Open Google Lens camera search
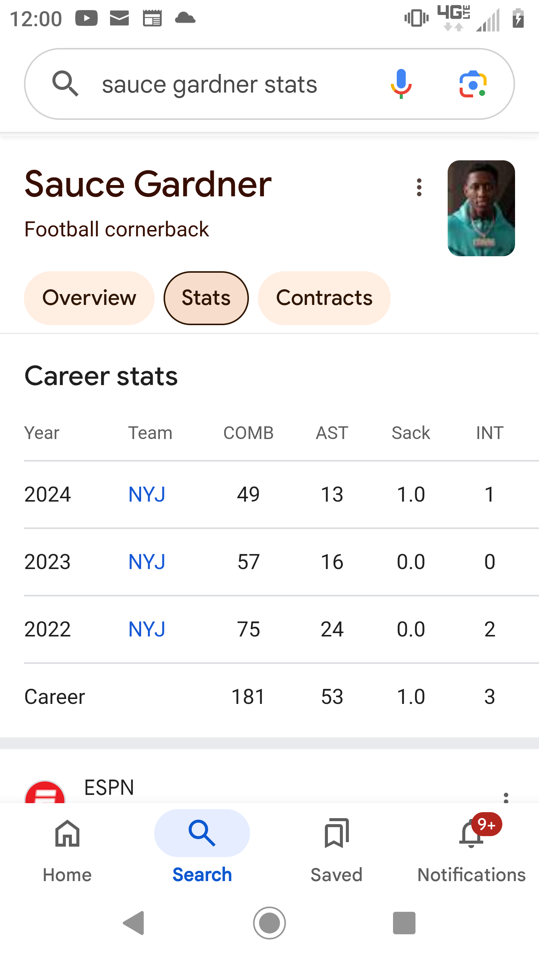 point(473,84)
